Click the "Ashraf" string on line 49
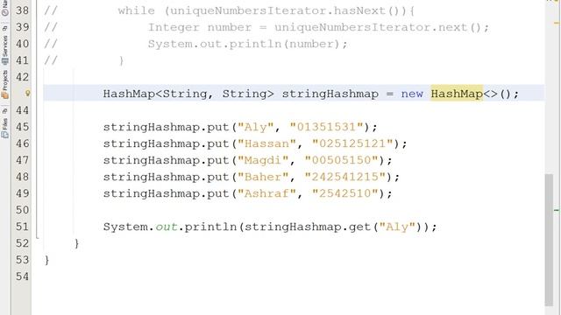The image size is (561, 315). 266,193
